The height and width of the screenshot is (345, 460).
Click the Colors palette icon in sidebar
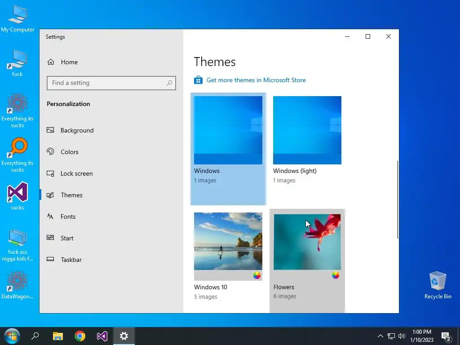click(50, 152)
